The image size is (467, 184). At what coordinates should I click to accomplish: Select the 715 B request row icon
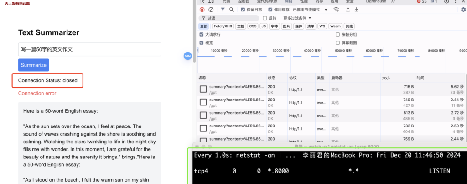coord(203,89)
